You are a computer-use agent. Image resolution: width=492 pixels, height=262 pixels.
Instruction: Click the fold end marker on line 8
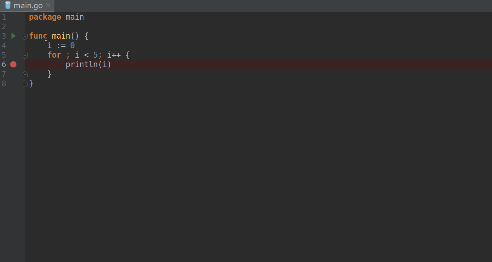tap(25, 84)
